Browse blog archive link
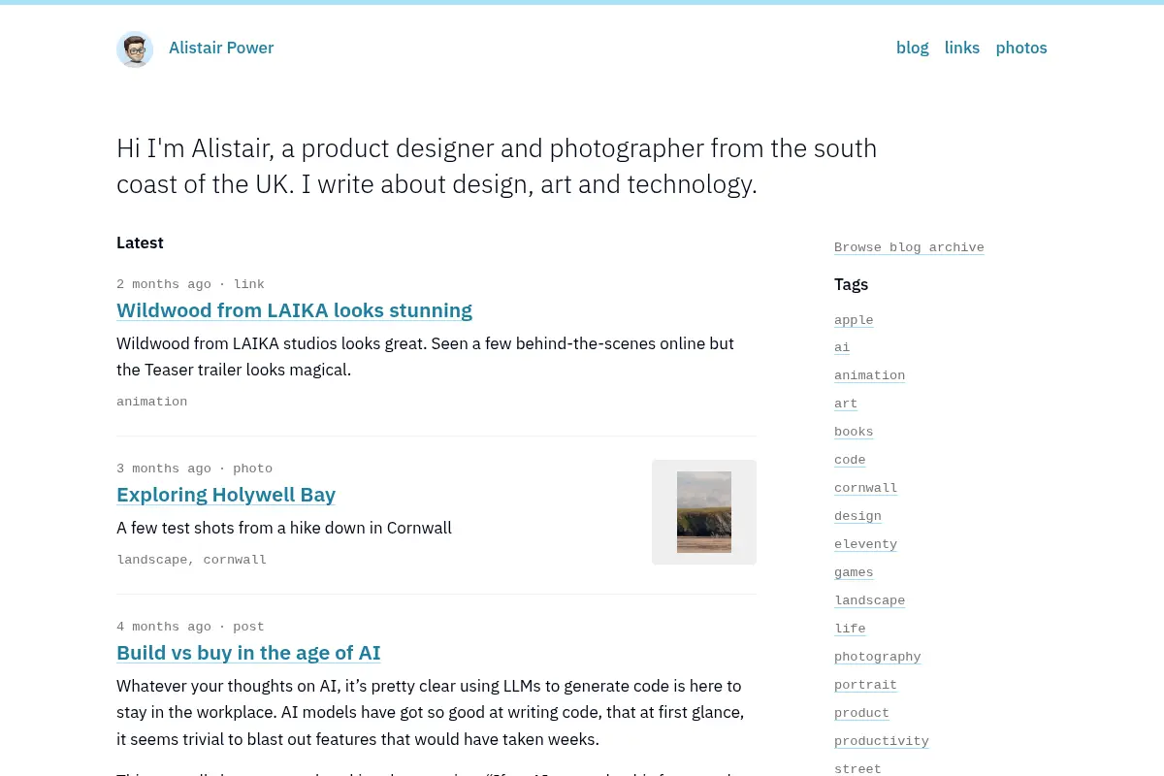The height and width of the screenshot is (776, 1164). [x=909, y=247]
